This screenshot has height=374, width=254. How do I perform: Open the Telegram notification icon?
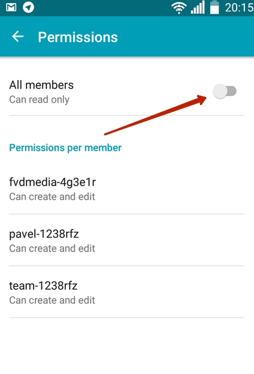(x=28, y=7)
